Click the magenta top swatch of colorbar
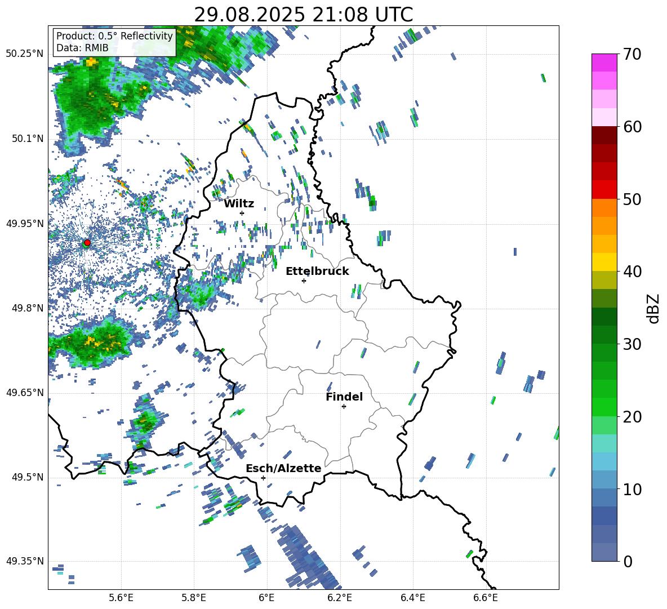 click(604, 63)
